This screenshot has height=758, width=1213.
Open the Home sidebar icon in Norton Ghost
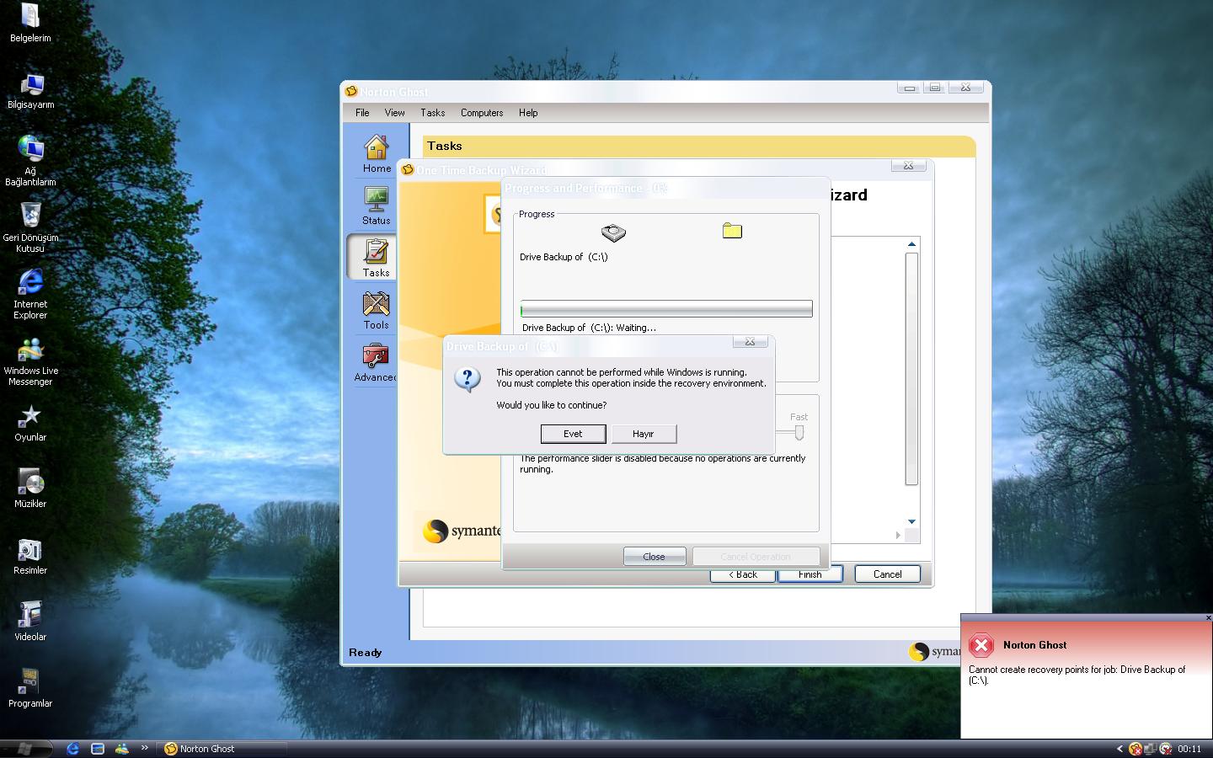point(376,154)
